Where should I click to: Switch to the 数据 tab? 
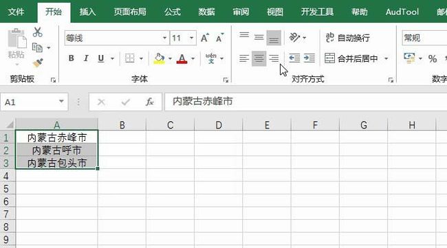(x=207, y=12)
